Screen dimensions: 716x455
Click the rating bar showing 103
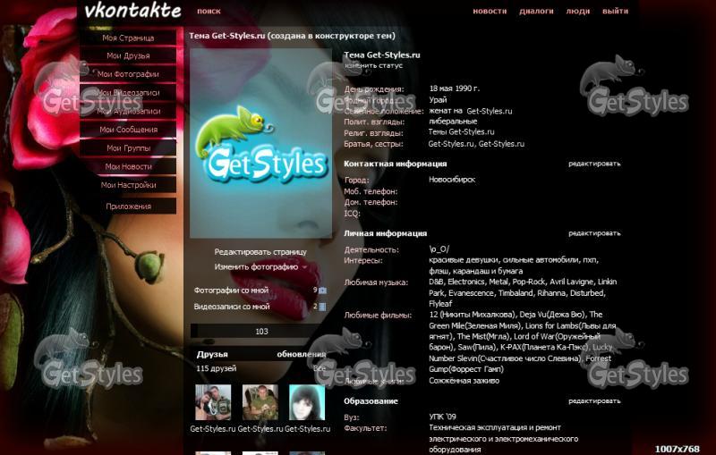point(261,332)
